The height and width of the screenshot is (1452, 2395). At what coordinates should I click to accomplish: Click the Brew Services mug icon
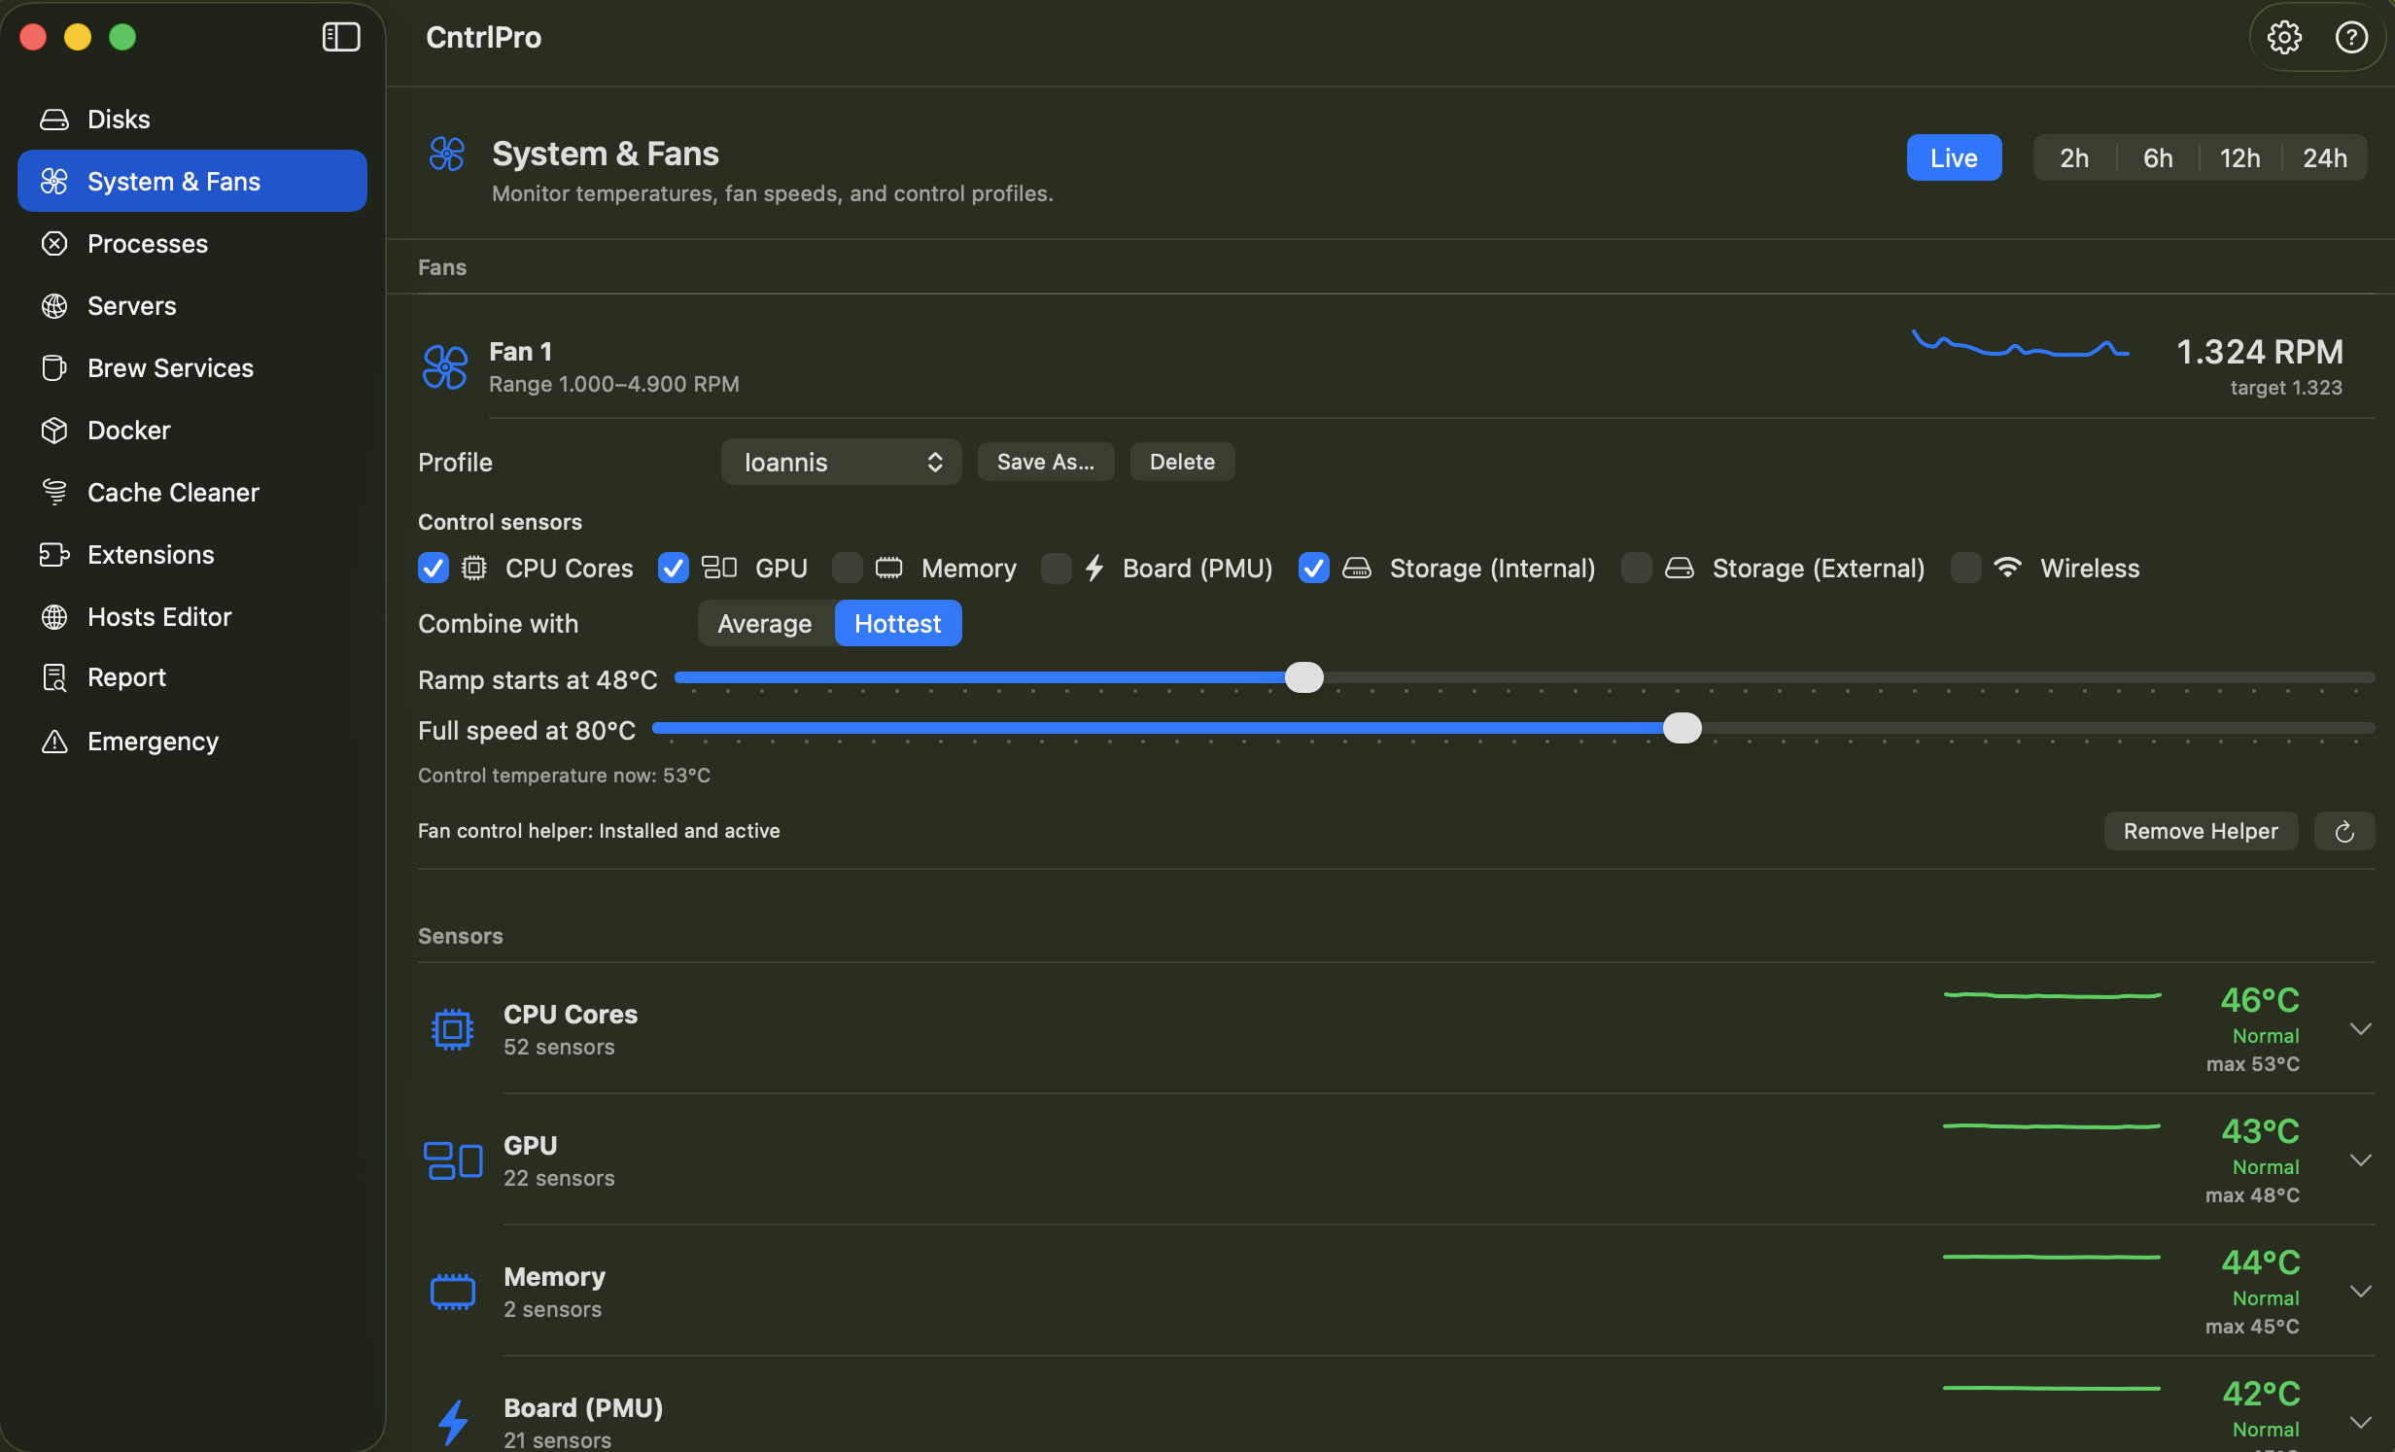pos(54,368)
